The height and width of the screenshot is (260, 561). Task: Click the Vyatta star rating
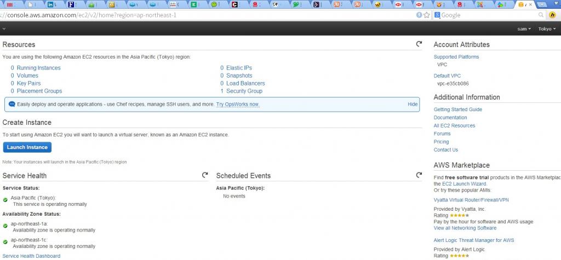(460, 215)
